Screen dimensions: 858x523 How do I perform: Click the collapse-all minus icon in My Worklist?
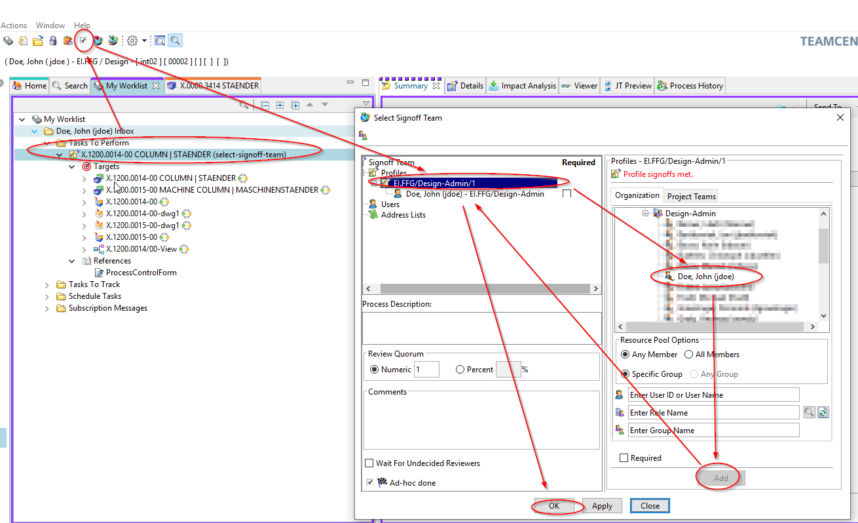coord(265,105)
